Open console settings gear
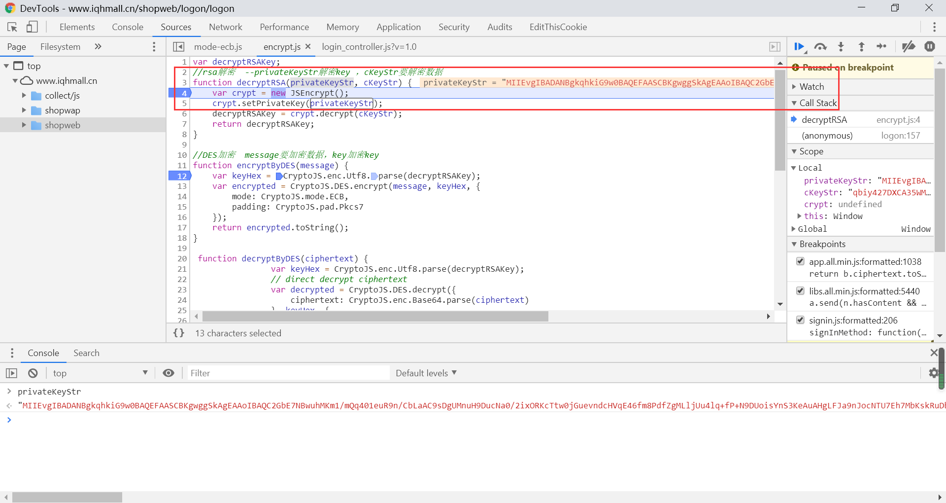Image resolution: width=946 pixels, height=503 pixels. [x=933, y=373]
